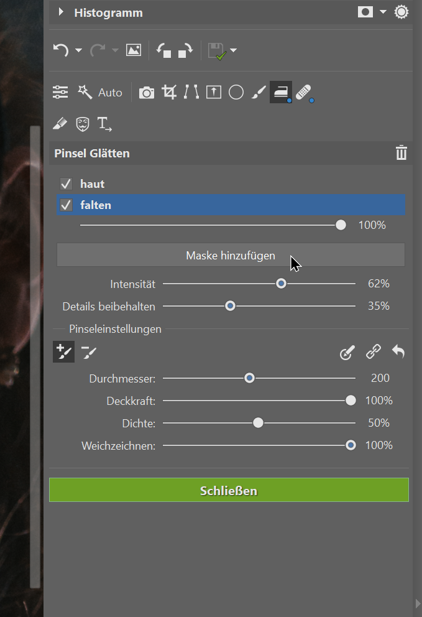Select the haut mask row

tap(231, 183)
